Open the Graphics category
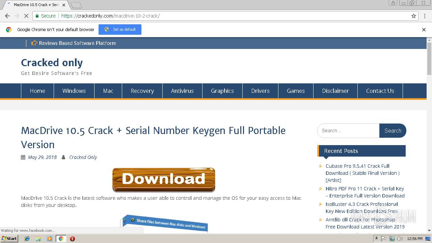Image resolution: width=432 pixels, height=243 pixels. (222, 91)
